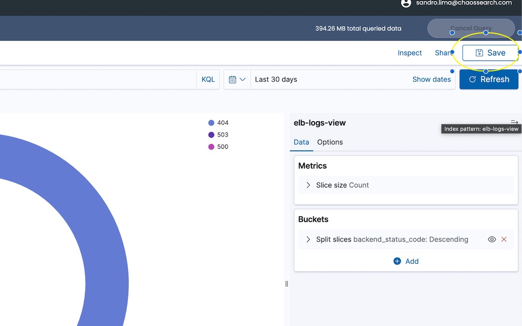The width and height of the screenshot is (522, 326).
Task: Click the Save button
Action: coord(490,52)
